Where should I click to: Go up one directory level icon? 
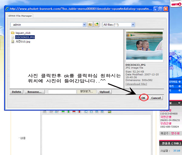click(x=90, y=25)
